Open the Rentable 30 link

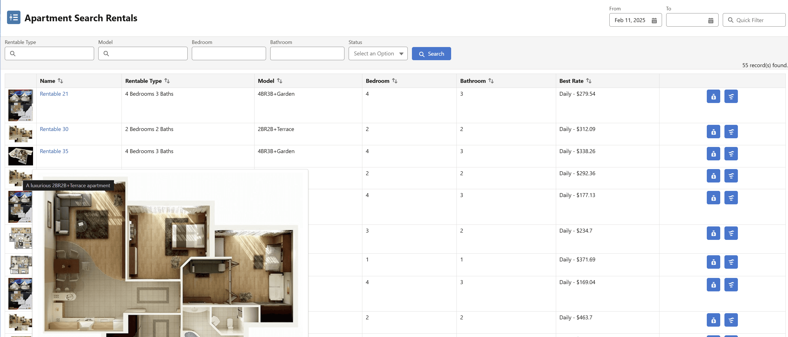[54, 129]
